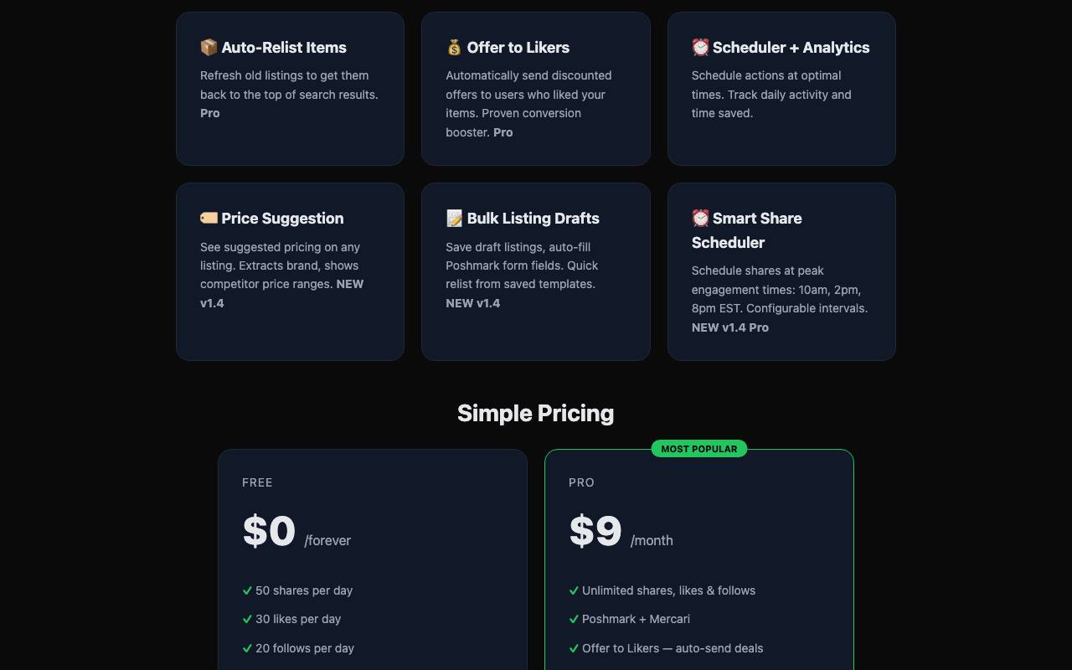Click the NEW v1.4 Pro label on Smart Share Scheduler
The image size is (1072, 670).
(730, 327)
